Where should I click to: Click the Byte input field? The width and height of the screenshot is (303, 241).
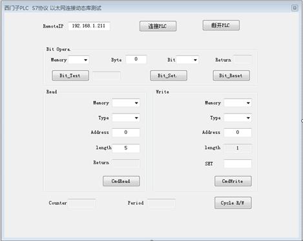[136, 59]
